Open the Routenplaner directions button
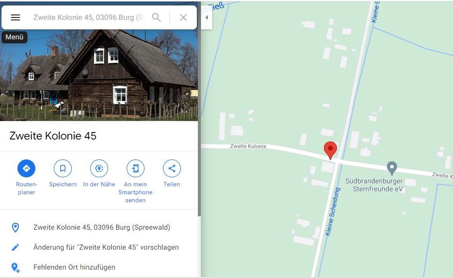The image size is (453, 278). coord(26,168)
